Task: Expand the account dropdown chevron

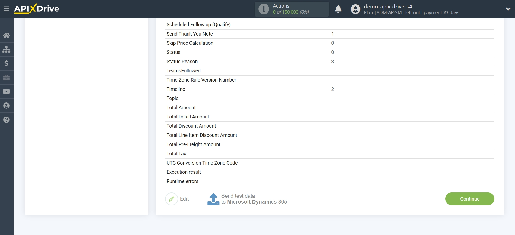Action: click(x=508, y=9)
